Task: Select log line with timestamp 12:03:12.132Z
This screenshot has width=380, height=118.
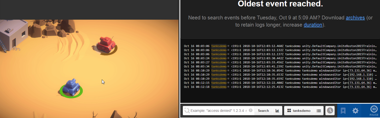Action: (281, 50)
